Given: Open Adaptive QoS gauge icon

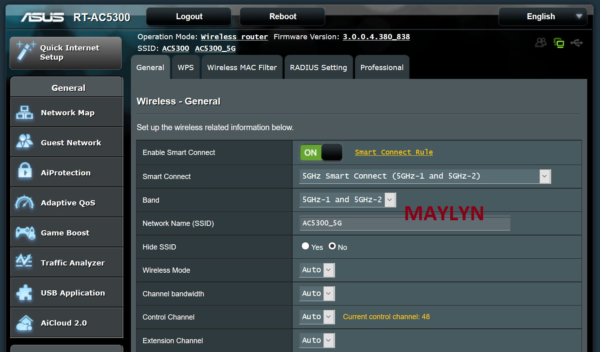Looking at the screenshot, I should [24, 202].
